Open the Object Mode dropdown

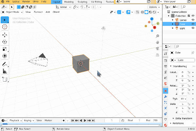click(12, 12)
